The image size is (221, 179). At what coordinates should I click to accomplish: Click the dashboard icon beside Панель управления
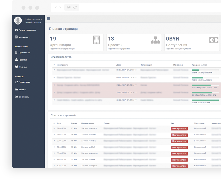click(16, 30)
